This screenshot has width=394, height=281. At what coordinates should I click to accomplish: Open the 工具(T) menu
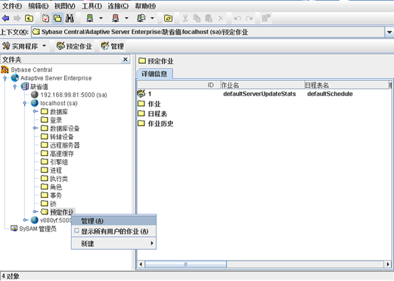[x=92, y=6]
